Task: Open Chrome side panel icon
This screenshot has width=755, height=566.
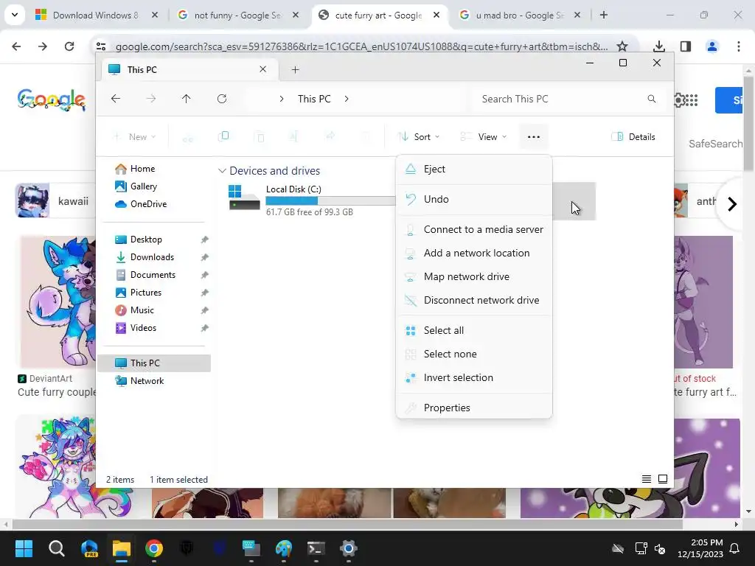Action: pyautogui.click(x=686, y=46)
